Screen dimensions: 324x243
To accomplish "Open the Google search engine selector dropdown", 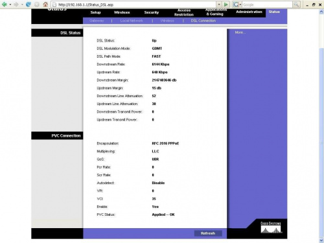I will (237, 5).
